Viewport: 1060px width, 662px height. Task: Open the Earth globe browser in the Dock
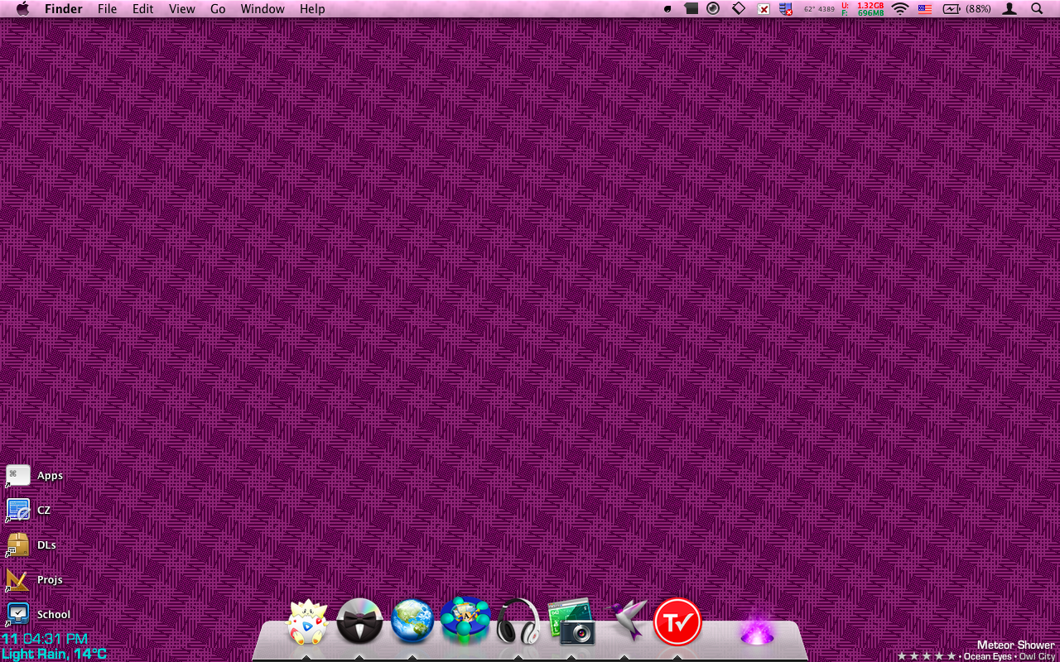pos(412,621)
